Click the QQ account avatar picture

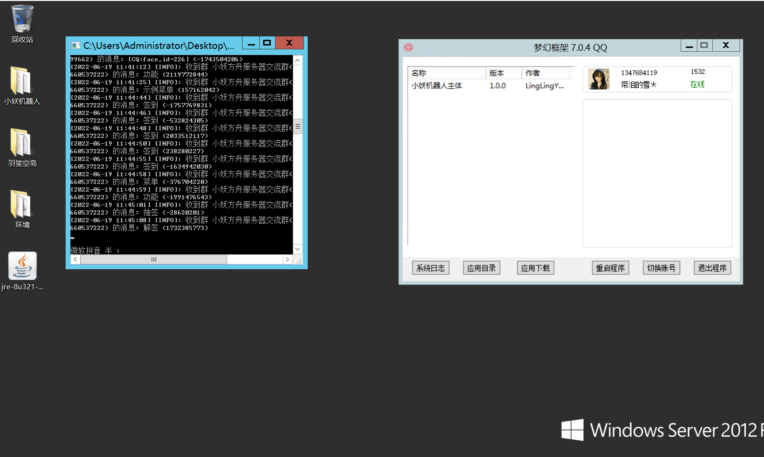pyautogui.click(x=599, y=79)
